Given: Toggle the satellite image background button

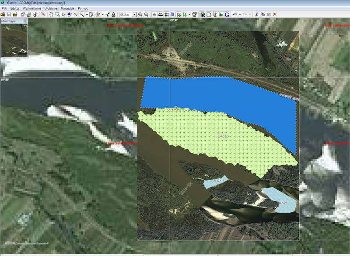Looking at the screenshot, I should point(203,14).
